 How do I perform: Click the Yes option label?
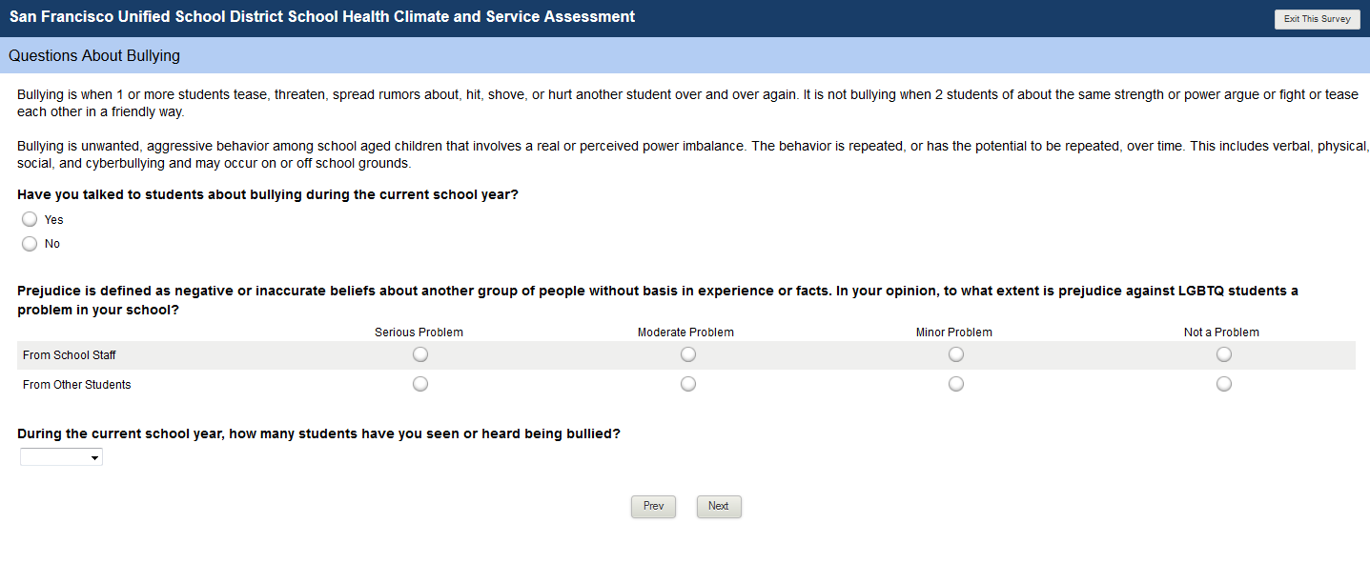click(54, 220)
